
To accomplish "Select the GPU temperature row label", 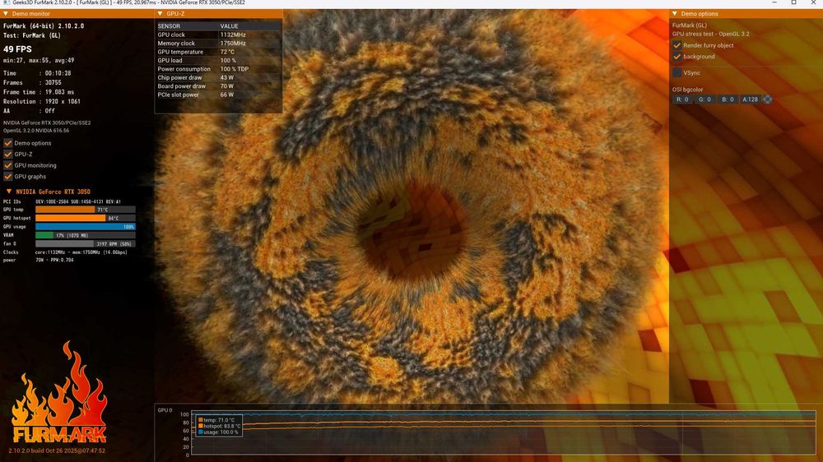I will tap(180, 52).
